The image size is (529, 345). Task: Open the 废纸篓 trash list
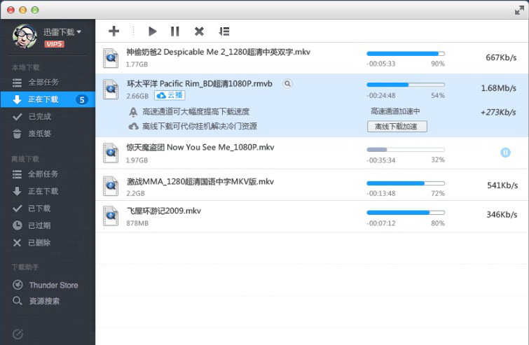(48, 134)
